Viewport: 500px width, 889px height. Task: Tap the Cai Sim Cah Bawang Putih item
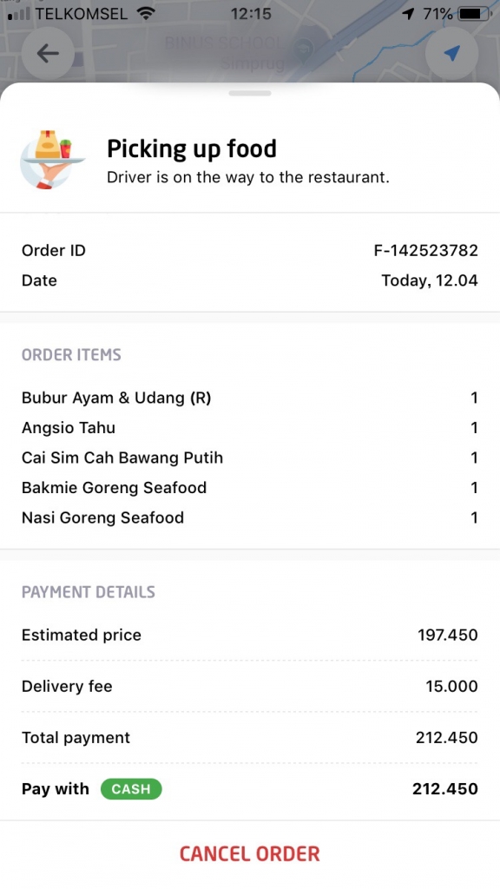(x=250, y=458)
